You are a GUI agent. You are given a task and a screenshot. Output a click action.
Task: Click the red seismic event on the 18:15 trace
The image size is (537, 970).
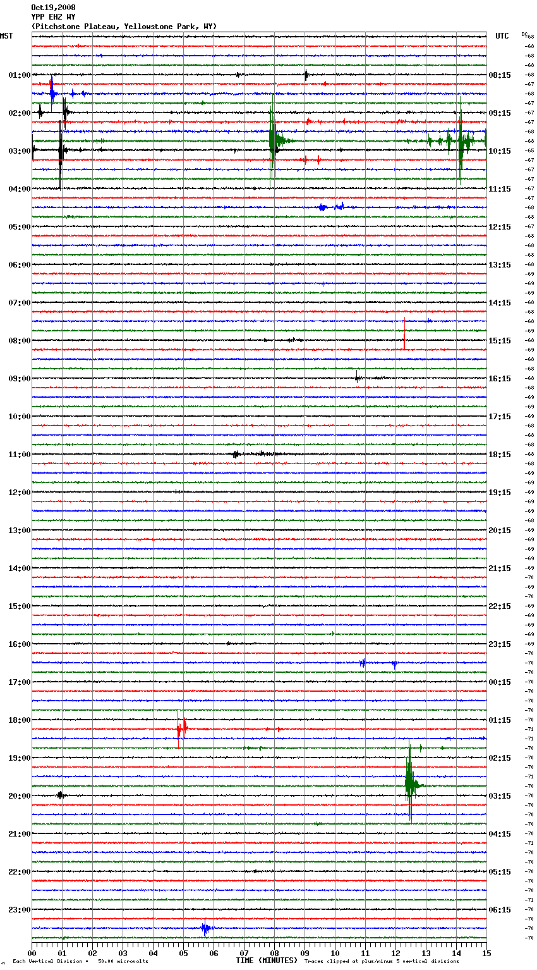tap(182, 729)
